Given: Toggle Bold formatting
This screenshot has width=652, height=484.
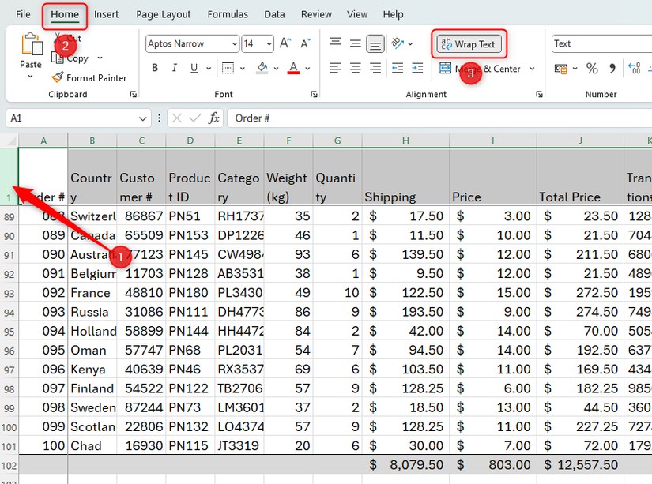Looking at the screenshot, I should pos(155,69).
